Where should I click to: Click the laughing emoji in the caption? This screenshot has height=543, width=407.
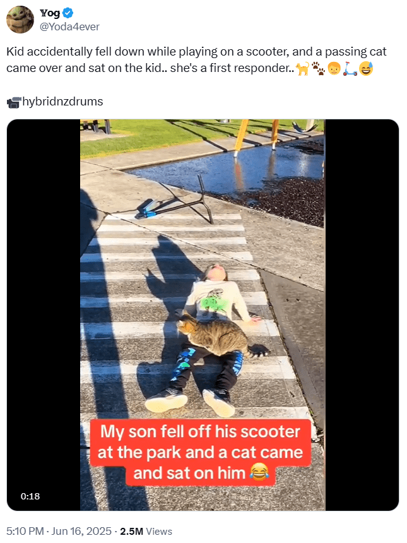(259, 473)
